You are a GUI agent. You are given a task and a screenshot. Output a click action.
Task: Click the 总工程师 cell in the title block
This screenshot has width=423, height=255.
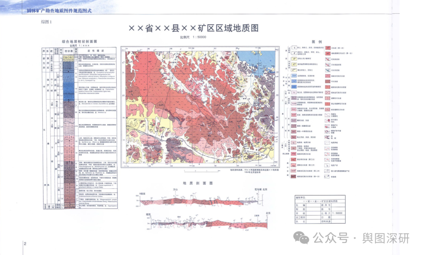[300, 217]
